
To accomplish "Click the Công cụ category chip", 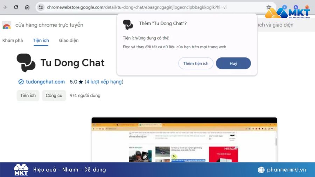I will [54, 95].
